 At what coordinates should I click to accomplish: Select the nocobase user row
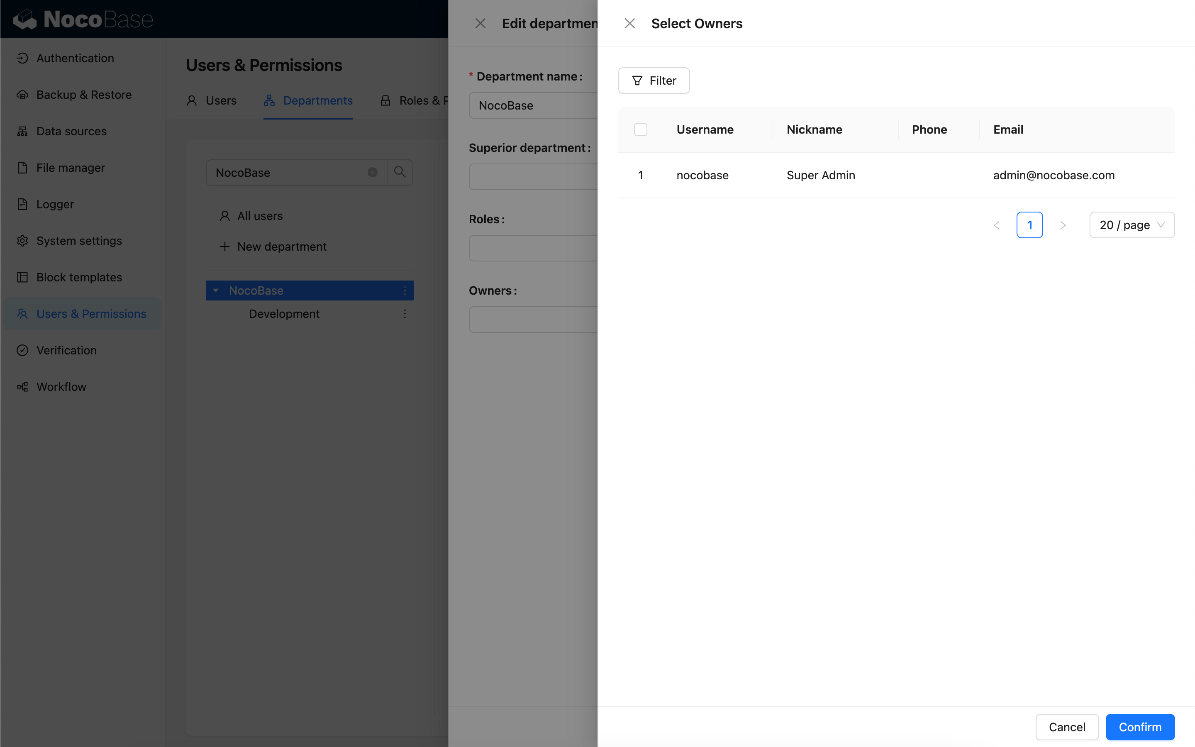click(702, 176)
